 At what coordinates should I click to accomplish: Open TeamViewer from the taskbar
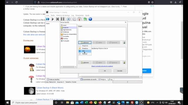coord(137,103)
